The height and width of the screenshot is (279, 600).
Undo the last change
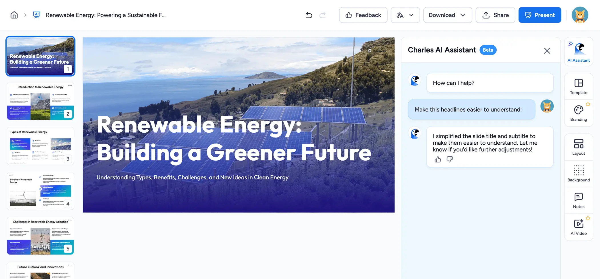tap(309, 15)
